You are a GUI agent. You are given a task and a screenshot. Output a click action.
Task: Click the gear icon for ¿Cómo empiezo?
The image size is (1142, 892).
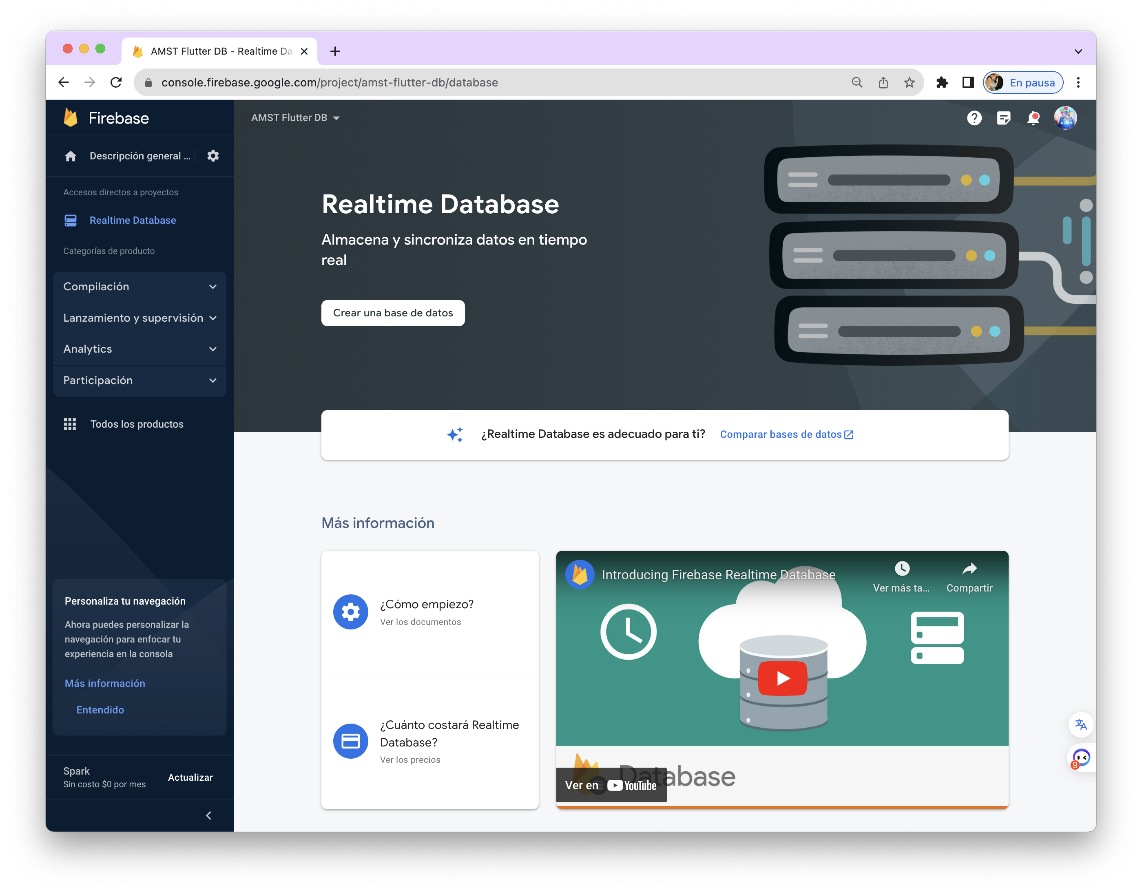(350, 612)
